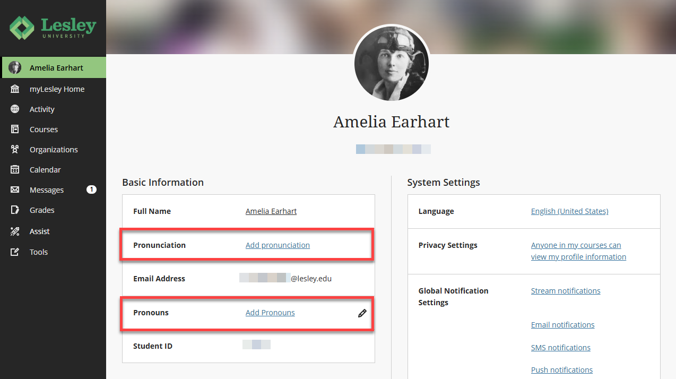The width and height of the screenshot is (676, 379).
Task: Click the Add Pronouns link
Action: pyautogui.click(x=270, y=313)
